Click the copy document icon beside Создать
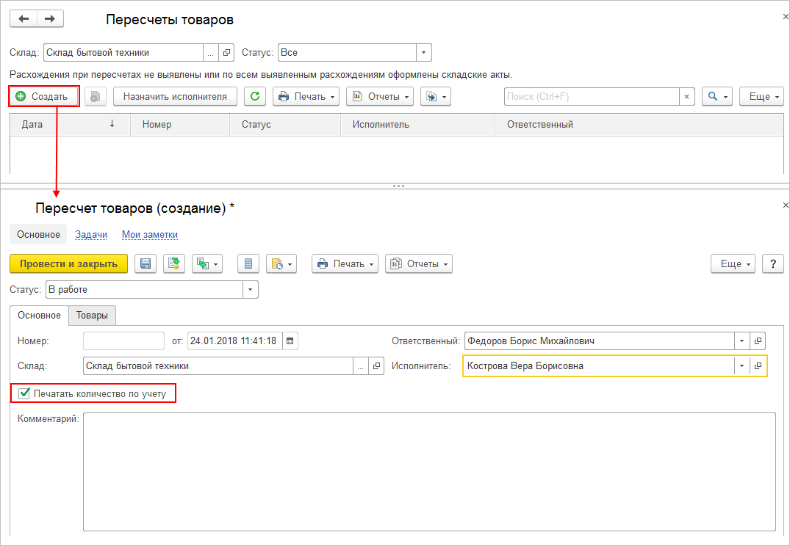Screen dimensions: 790x546 tap(96, 97)
